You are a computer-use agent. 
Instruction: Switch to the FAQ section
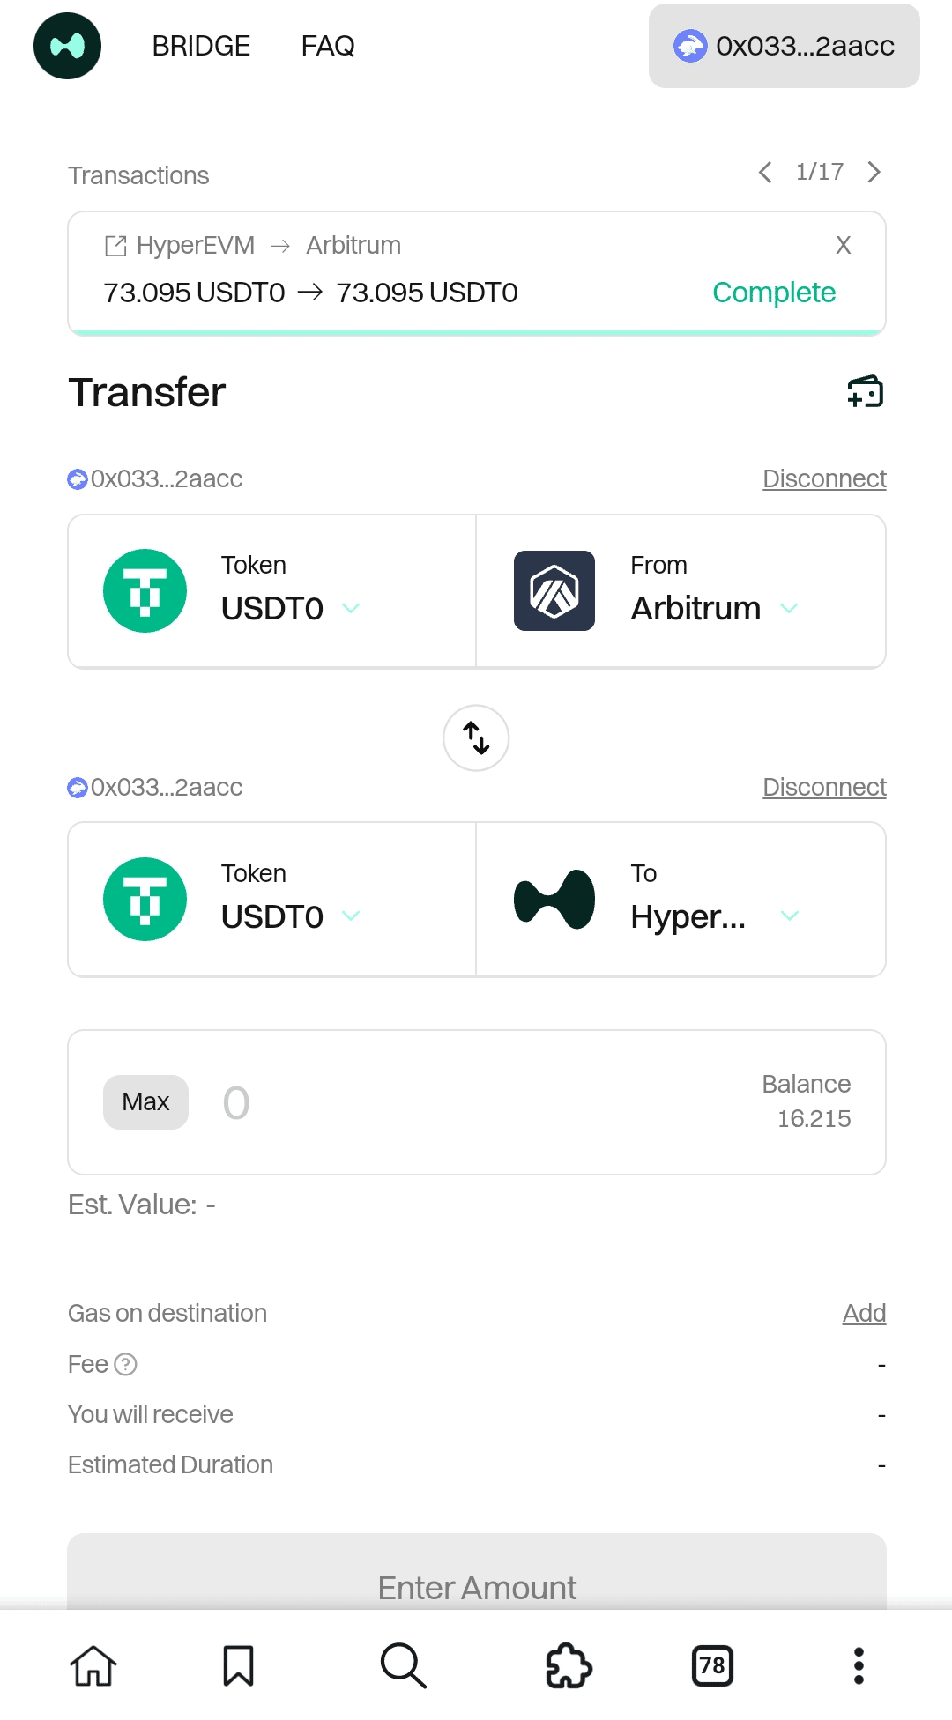pyautogui.click(x=327, y=45)
